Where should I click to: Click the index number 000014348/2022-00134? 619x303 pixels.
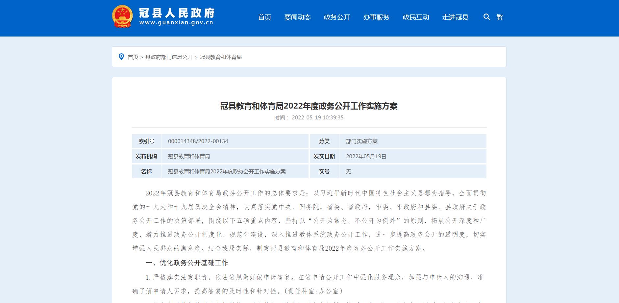point(198,141)
